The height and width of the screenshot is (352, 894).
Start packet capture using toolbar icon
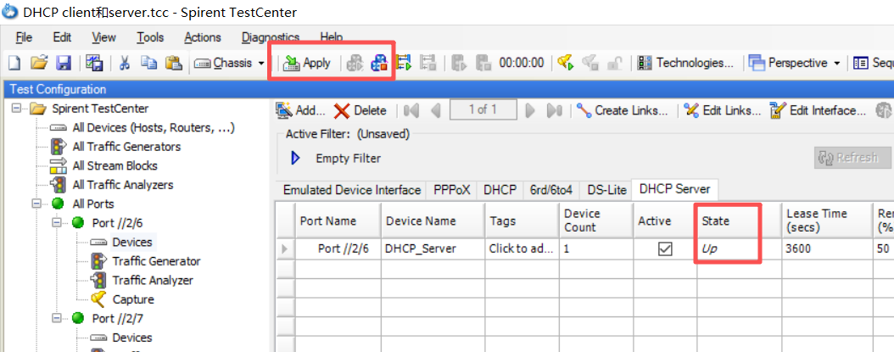point(565,63)
